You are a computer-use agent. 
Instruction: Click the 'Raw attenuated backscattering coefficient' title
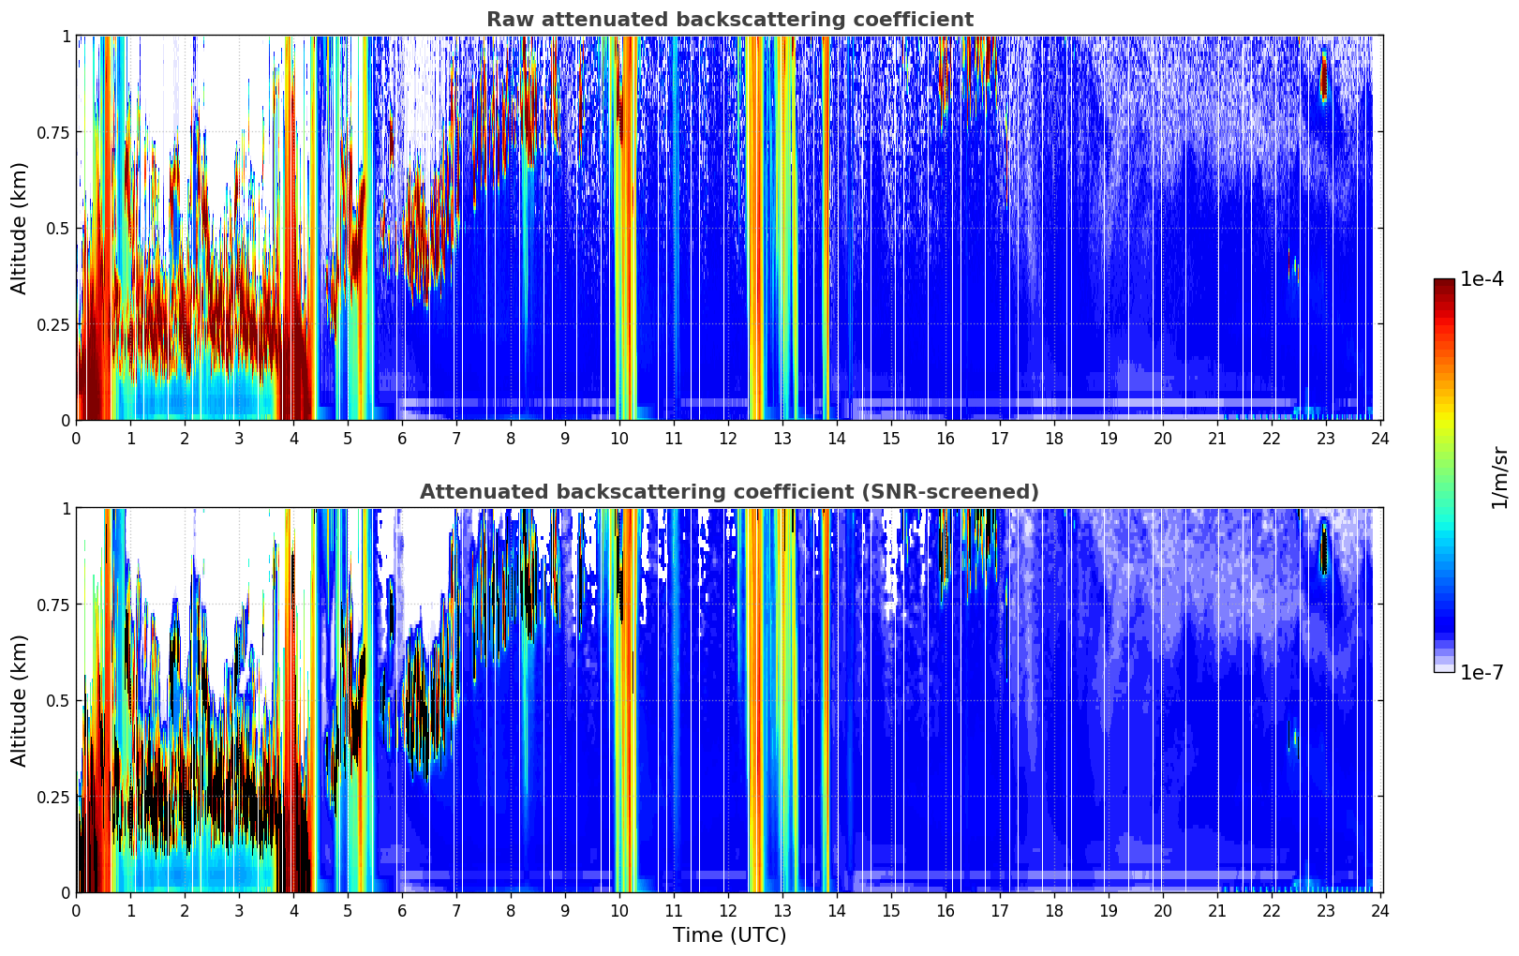[x=729, y=20]
